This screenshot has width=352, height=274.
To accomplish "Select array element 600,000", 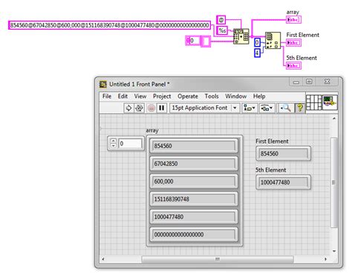I will (194, 181).
